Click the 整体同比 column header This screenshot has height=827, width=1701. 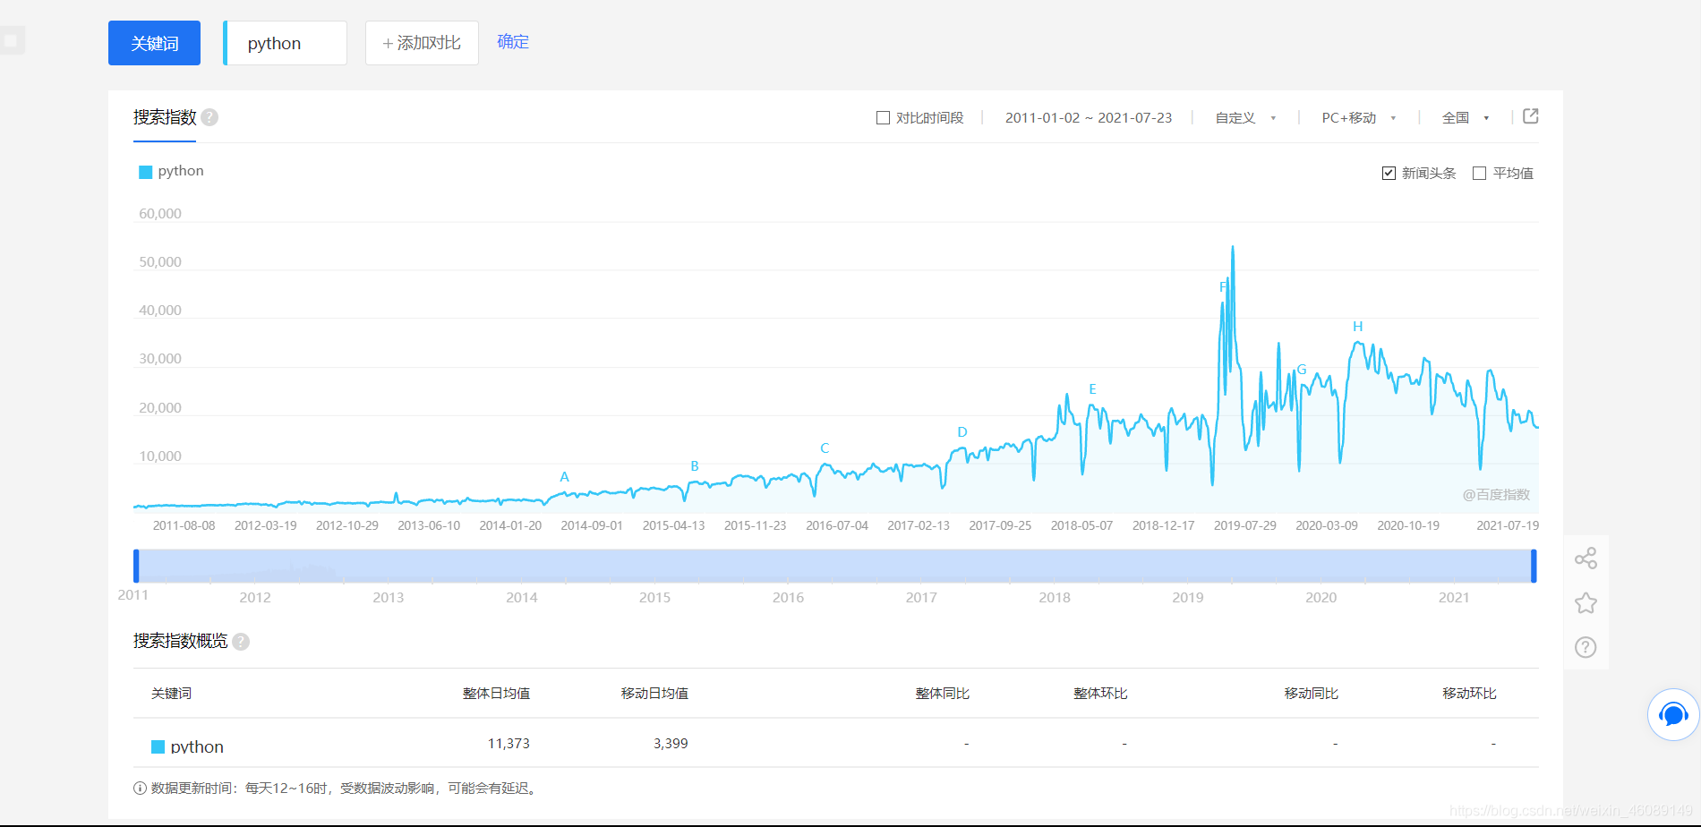(x=942, y=694)
